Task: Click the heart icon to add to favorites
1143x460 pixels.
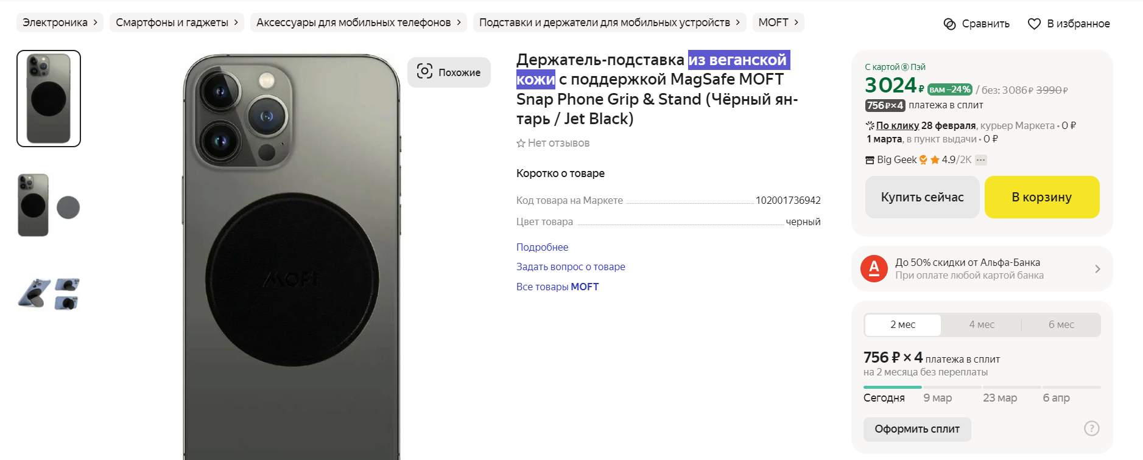Action: (1034, 24)
